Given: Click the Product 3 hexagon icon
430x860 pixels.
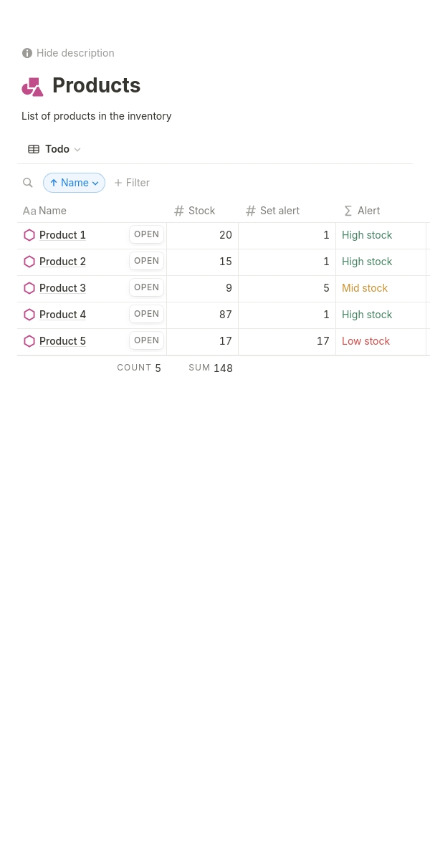Looking at the screenshot, I should click(x=29, y=288).
